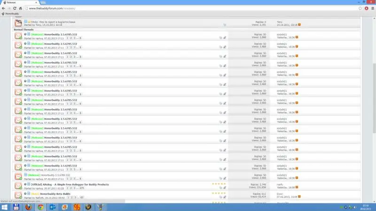Click the tag icon in the Beta Builds row
376x211 pixels.
[x=220, y=197]
